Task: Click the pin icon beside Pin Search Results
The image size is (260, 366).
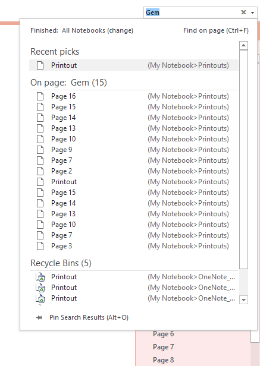Action: pos(39,317)
